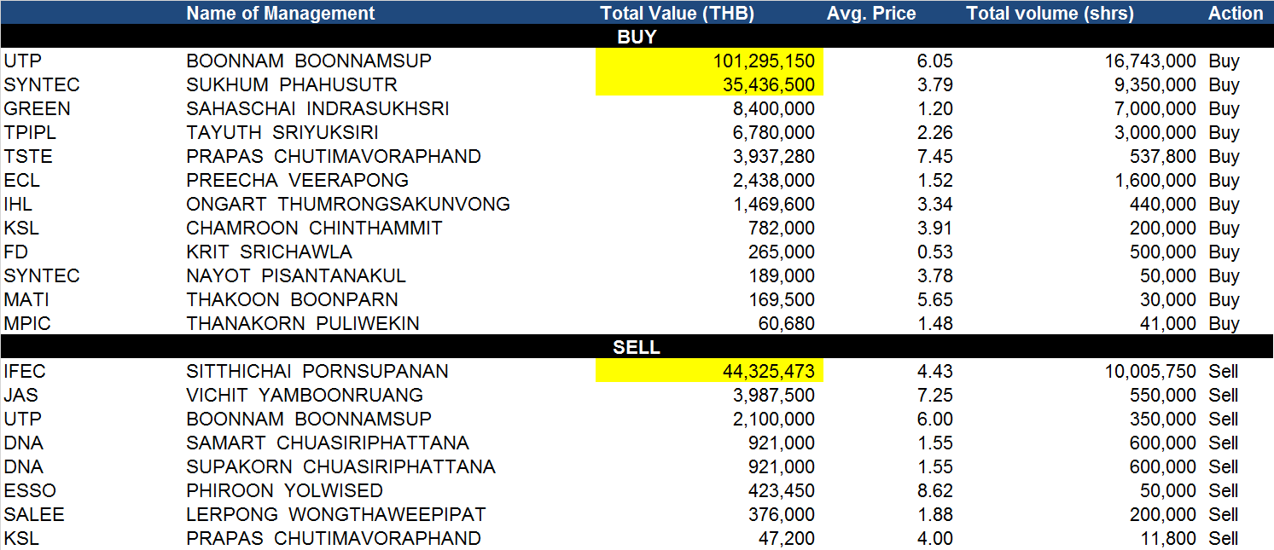Viewport: 1274px width, 550px height.
Task: Click VICHIT YAMBOONRUANG name cell
Action: 305,395
